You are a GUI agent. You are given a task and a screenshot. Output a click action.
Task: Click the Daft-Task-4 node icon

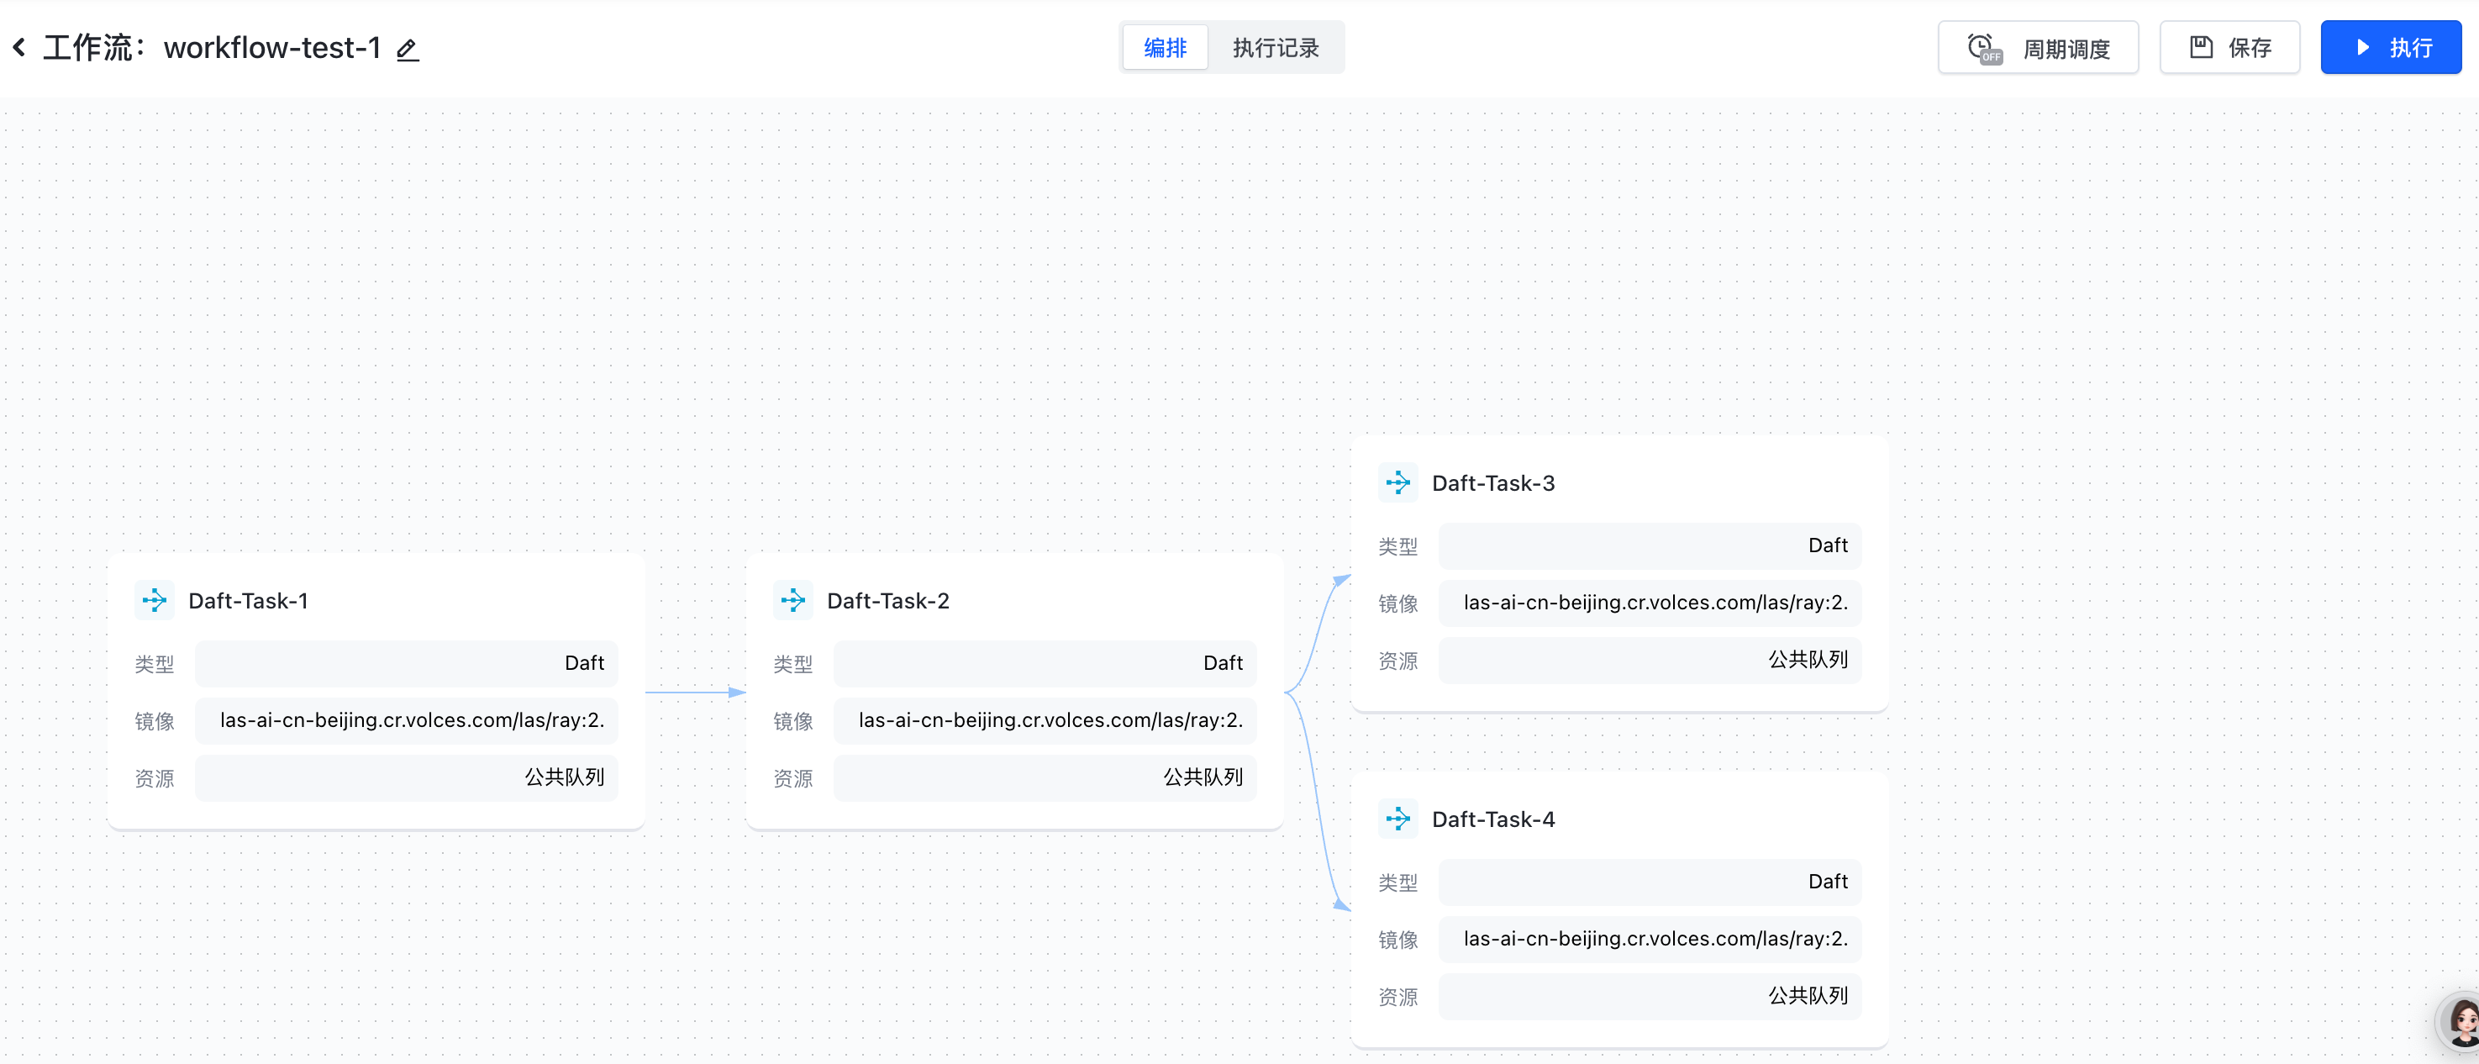(1397, 819)
